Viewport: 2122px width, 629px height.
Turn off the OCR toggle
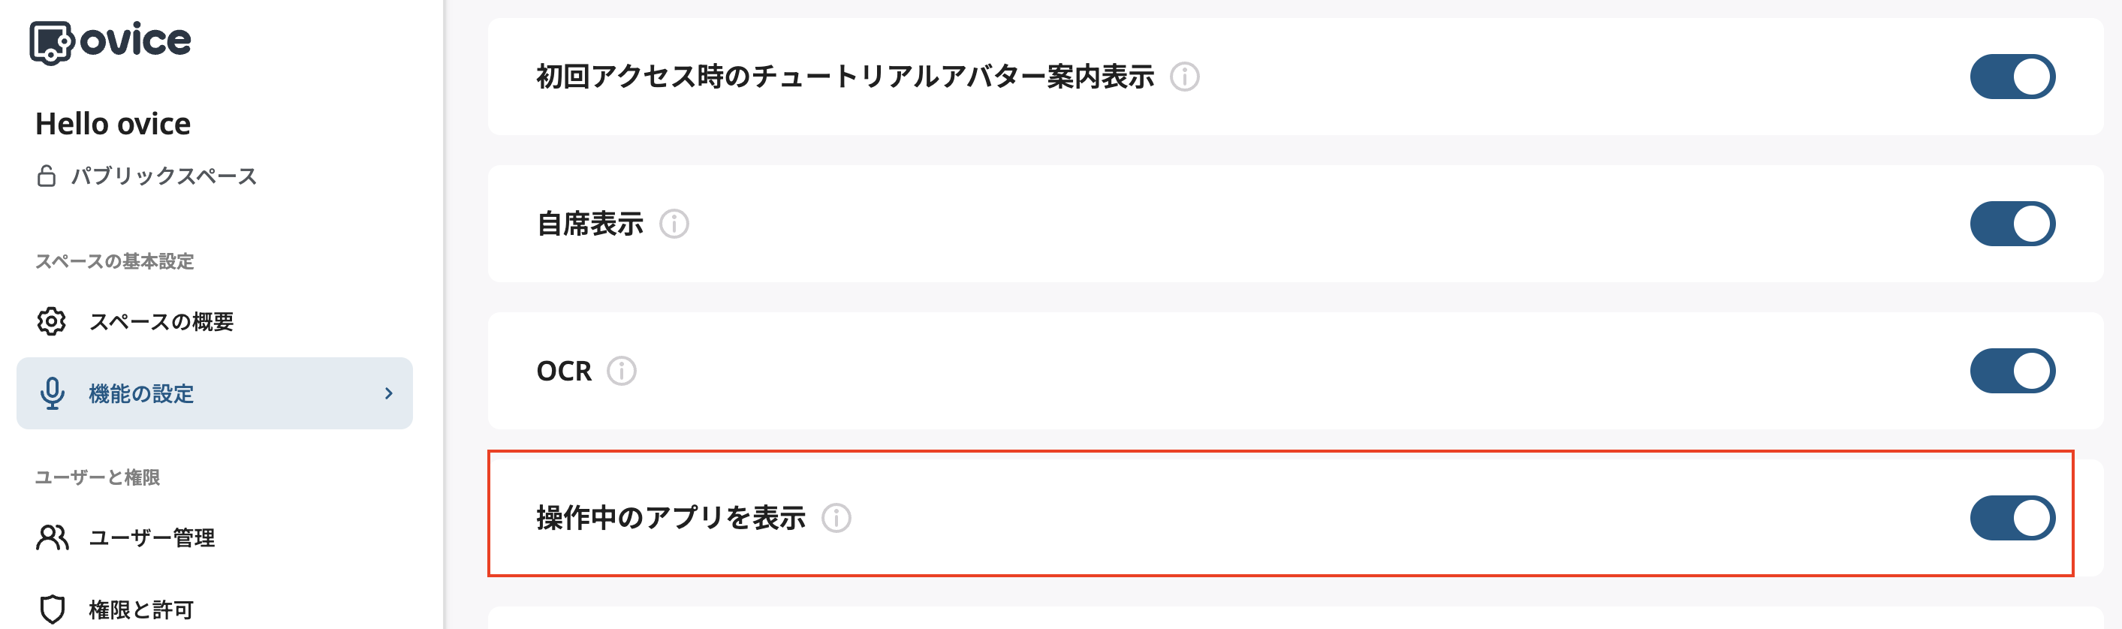pos(2013,371)
